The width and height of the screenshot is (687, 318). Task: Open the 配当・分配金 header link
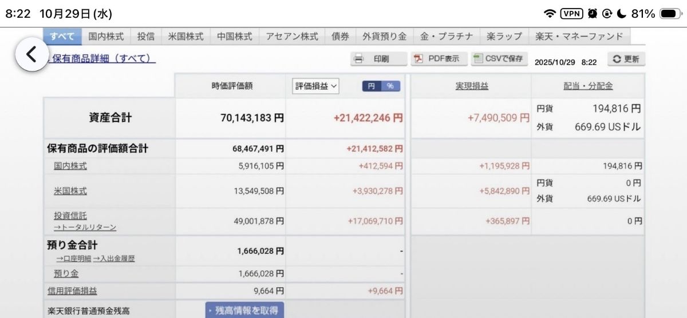(x=588, y=86)
